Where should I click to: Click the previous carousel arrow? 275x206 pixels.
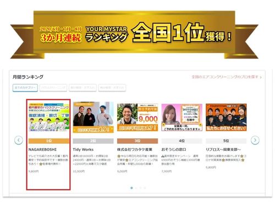pos(19,140)
